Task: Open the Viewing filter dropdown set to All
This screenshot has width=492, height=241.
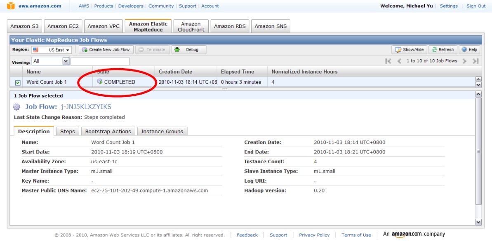Action: click(50, 61)
